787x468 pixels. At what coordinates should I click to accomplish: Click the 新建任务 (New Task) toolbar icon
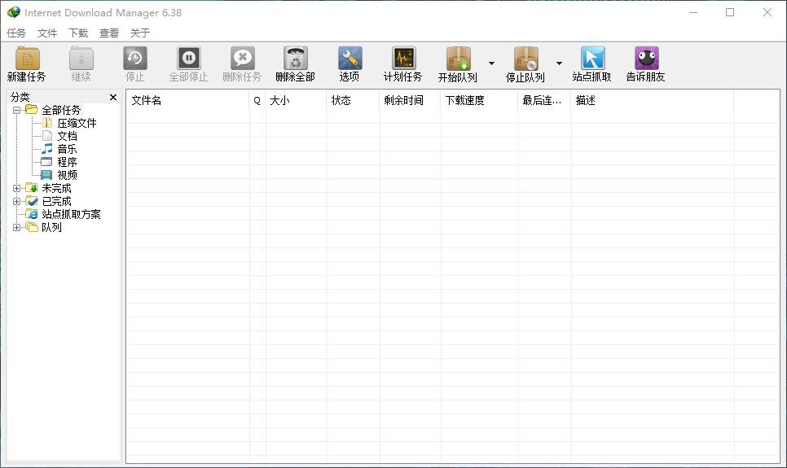[x=27, y=59]
